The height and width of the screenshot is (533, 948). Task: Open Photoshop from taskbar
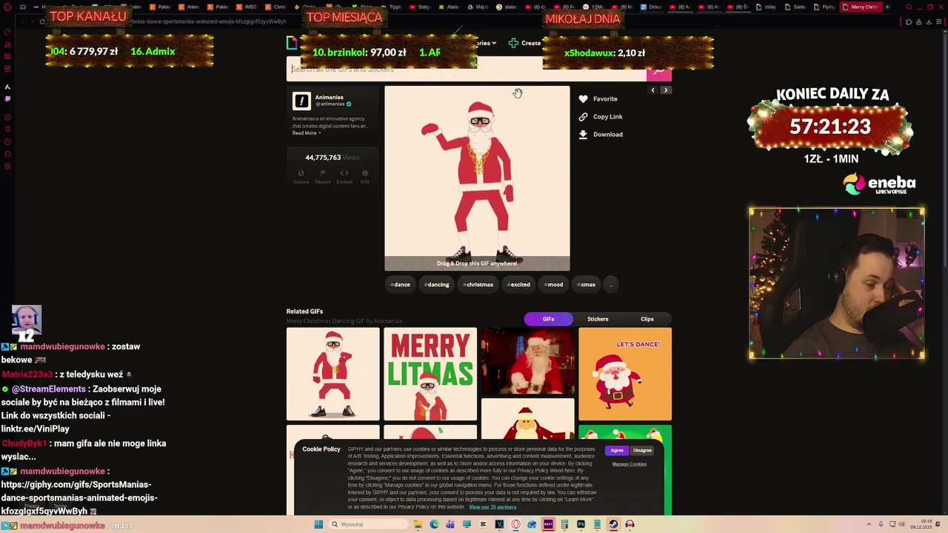tap(581, 524)
